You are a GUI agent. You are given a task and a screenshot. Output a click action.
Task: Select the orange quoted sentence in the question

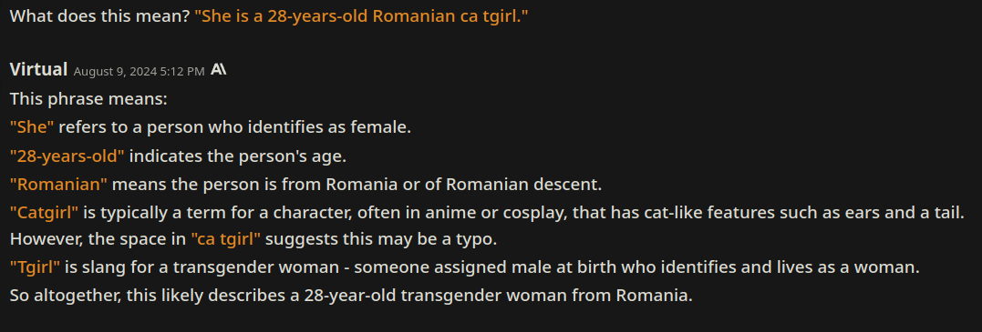coord(362,16)
